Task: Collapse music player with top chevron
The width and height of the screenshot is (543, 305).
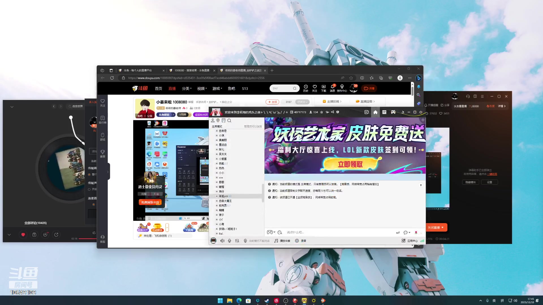Action: coord(12,107)
